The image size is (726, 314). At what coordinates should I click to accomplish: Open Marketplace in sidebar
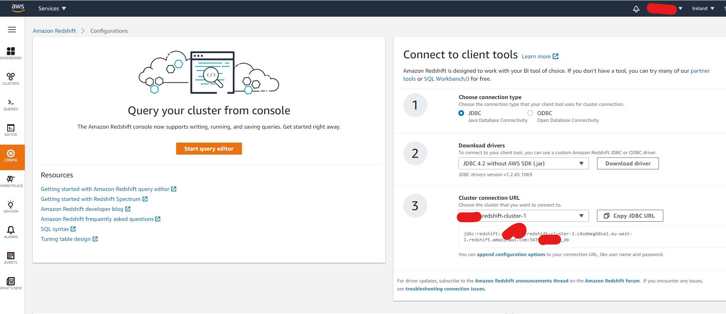[x=11, y=181]
